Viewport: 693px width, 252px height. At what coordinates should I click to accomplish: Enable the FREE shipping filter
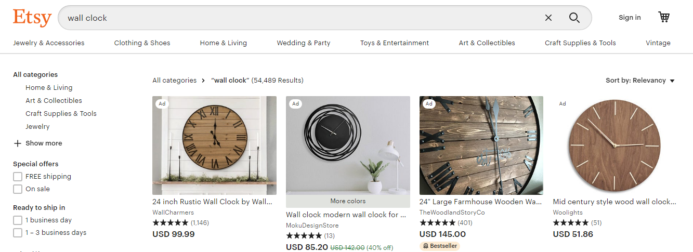coord(18,177)
